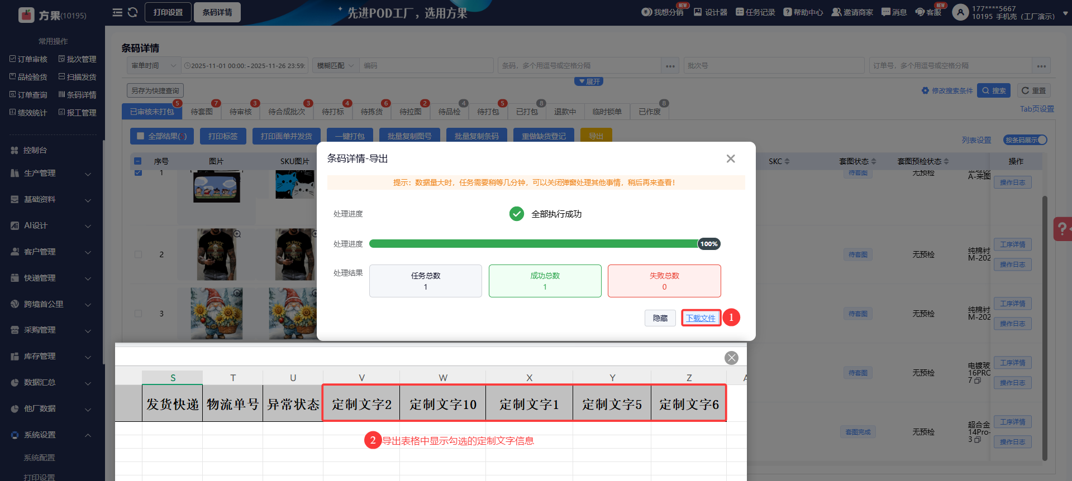The image size is (1072, 481).
Task: Click the date range field
Action: pos(245,66)
